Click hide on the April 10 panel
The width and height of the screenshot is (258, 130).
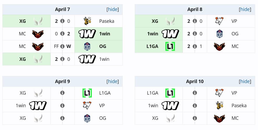pyautogui.click(x=245, y=81)
